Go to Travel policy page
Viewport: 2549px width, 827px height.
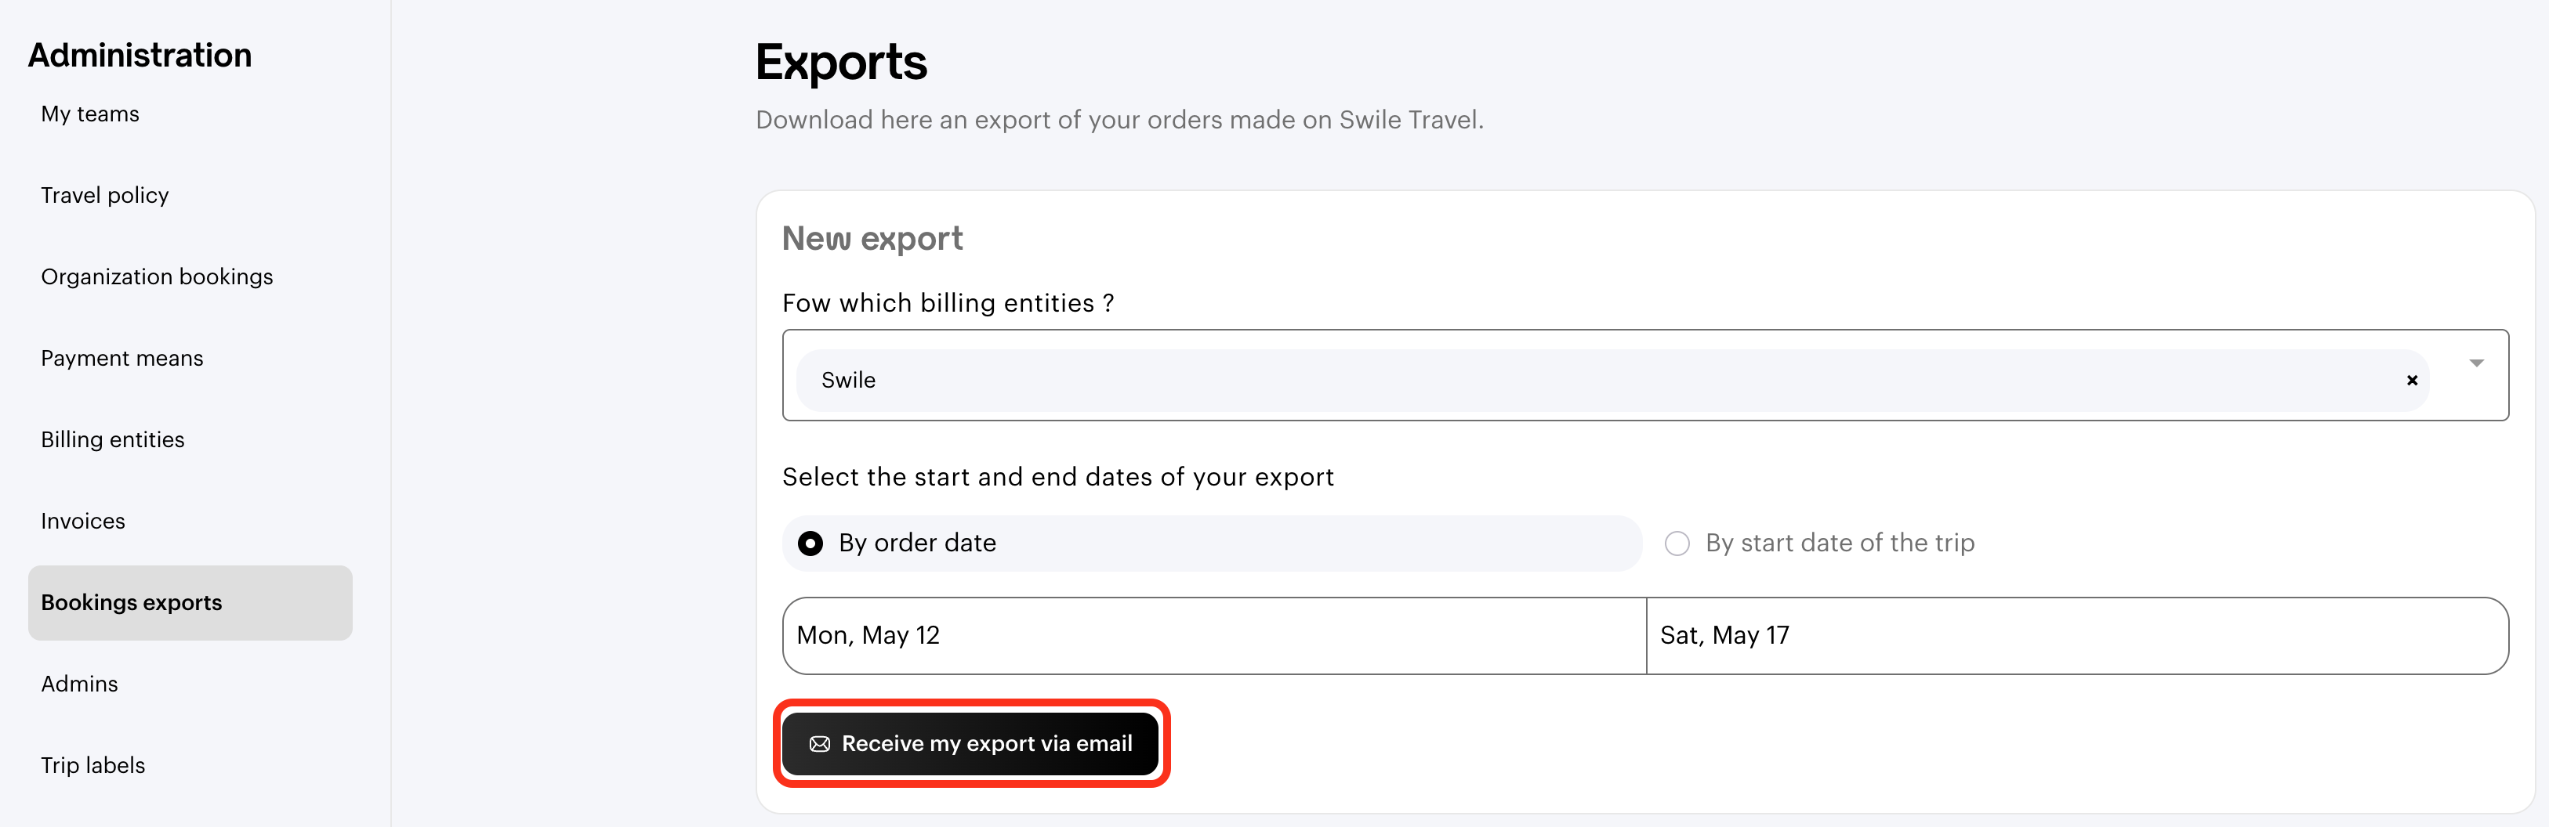(105, 195)
